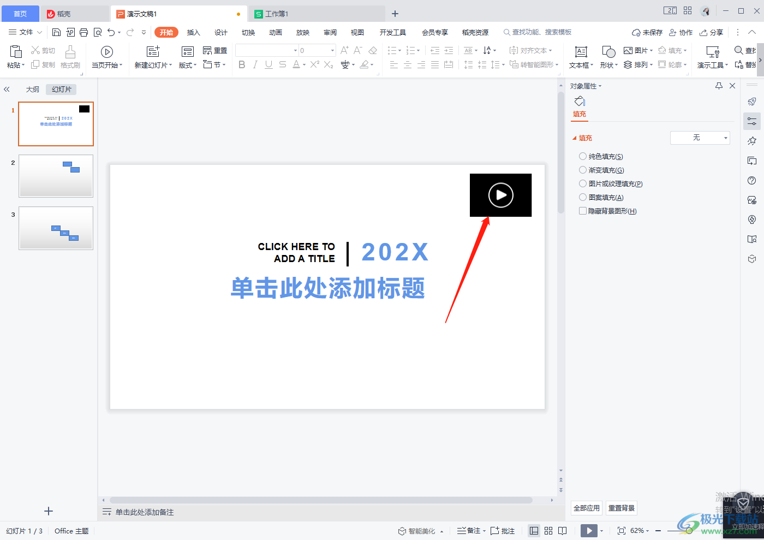Viewport: 764px width, 540px height.
Task: Click the Print Preview icon
Action: tap(98, 33)
